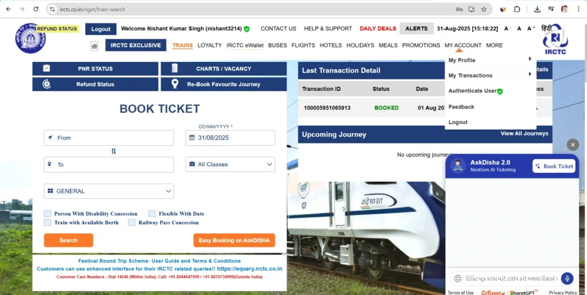Open the browser extensions puzzle icon
Viewport: 587px width, 295px height.
click(x=517, y=9)
